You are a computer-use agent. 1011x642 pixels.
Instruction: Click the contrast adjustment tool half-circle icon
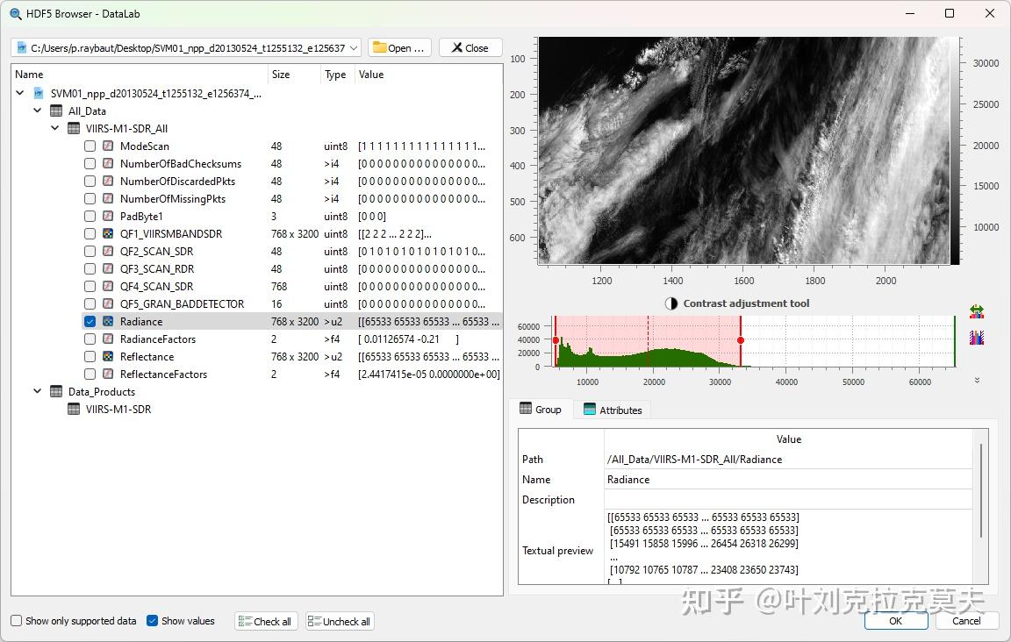(x=671, y=303)
